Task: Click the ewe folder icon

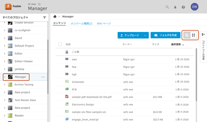Action: (x=67, y=59)
